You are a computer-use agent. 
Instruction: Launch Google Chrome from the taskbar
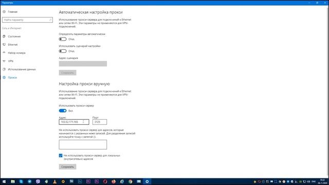[130, 181]
